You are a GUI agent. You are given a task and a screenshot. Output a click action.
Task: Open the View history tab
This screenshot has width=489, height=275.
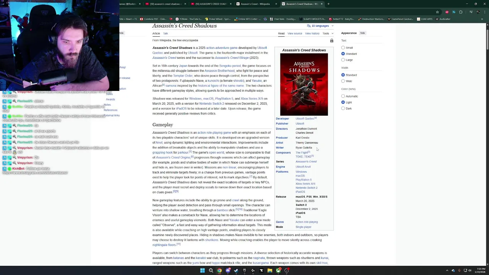point(312,34)
